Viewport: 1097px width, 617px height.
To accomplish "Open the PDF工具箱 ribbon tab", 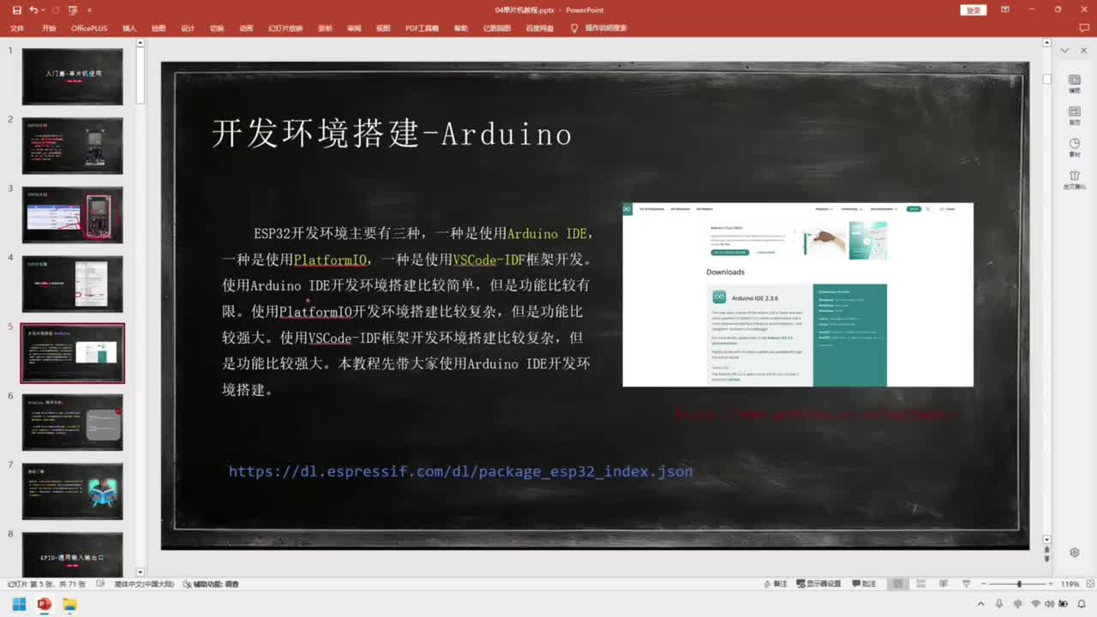I will click(422, 28).
